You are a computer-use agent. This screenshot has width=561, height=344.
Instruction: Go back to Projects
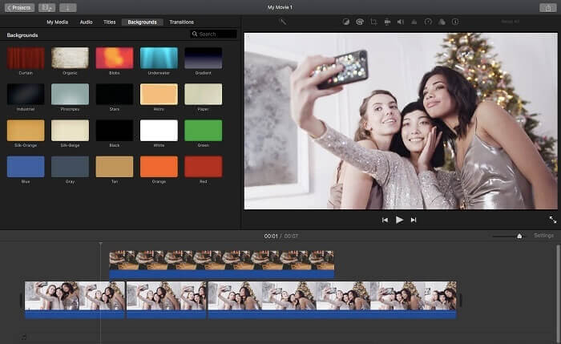click(x=19, y=7)
